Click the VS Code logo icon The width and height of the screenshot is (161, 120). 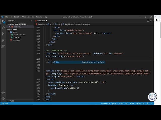coord(2,17)
